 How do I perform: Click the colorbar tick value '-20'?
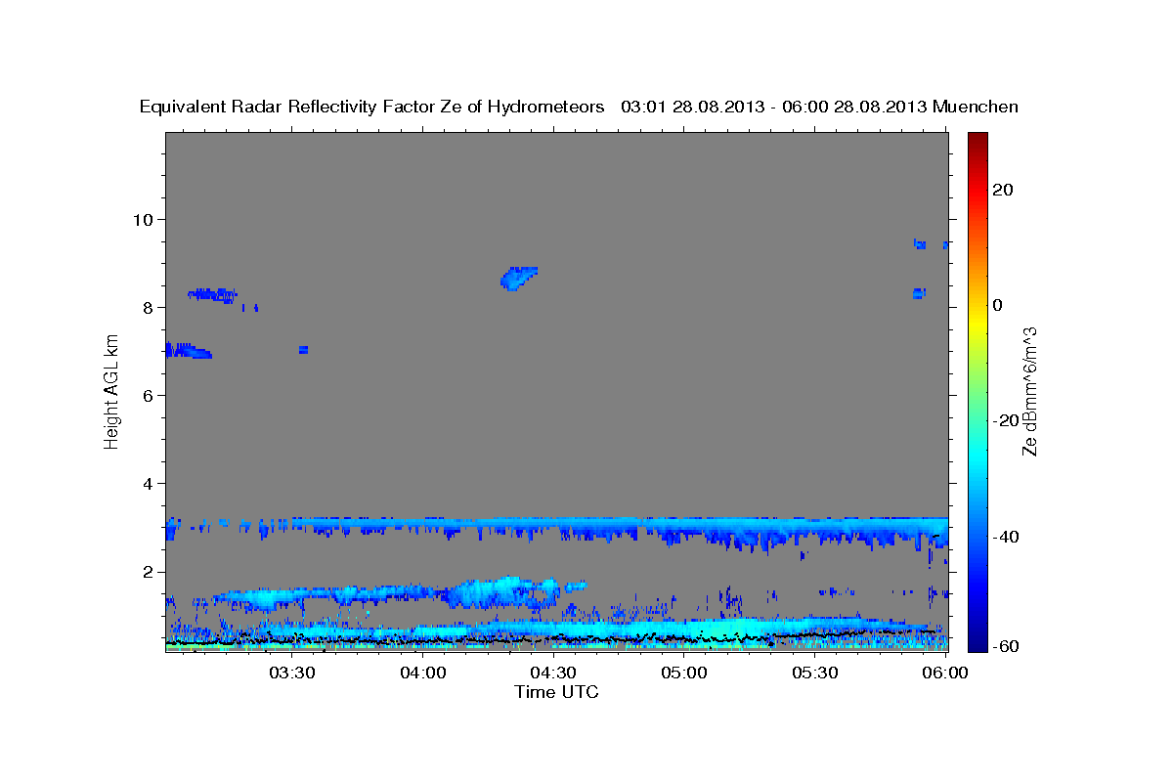pos(1007,420)
